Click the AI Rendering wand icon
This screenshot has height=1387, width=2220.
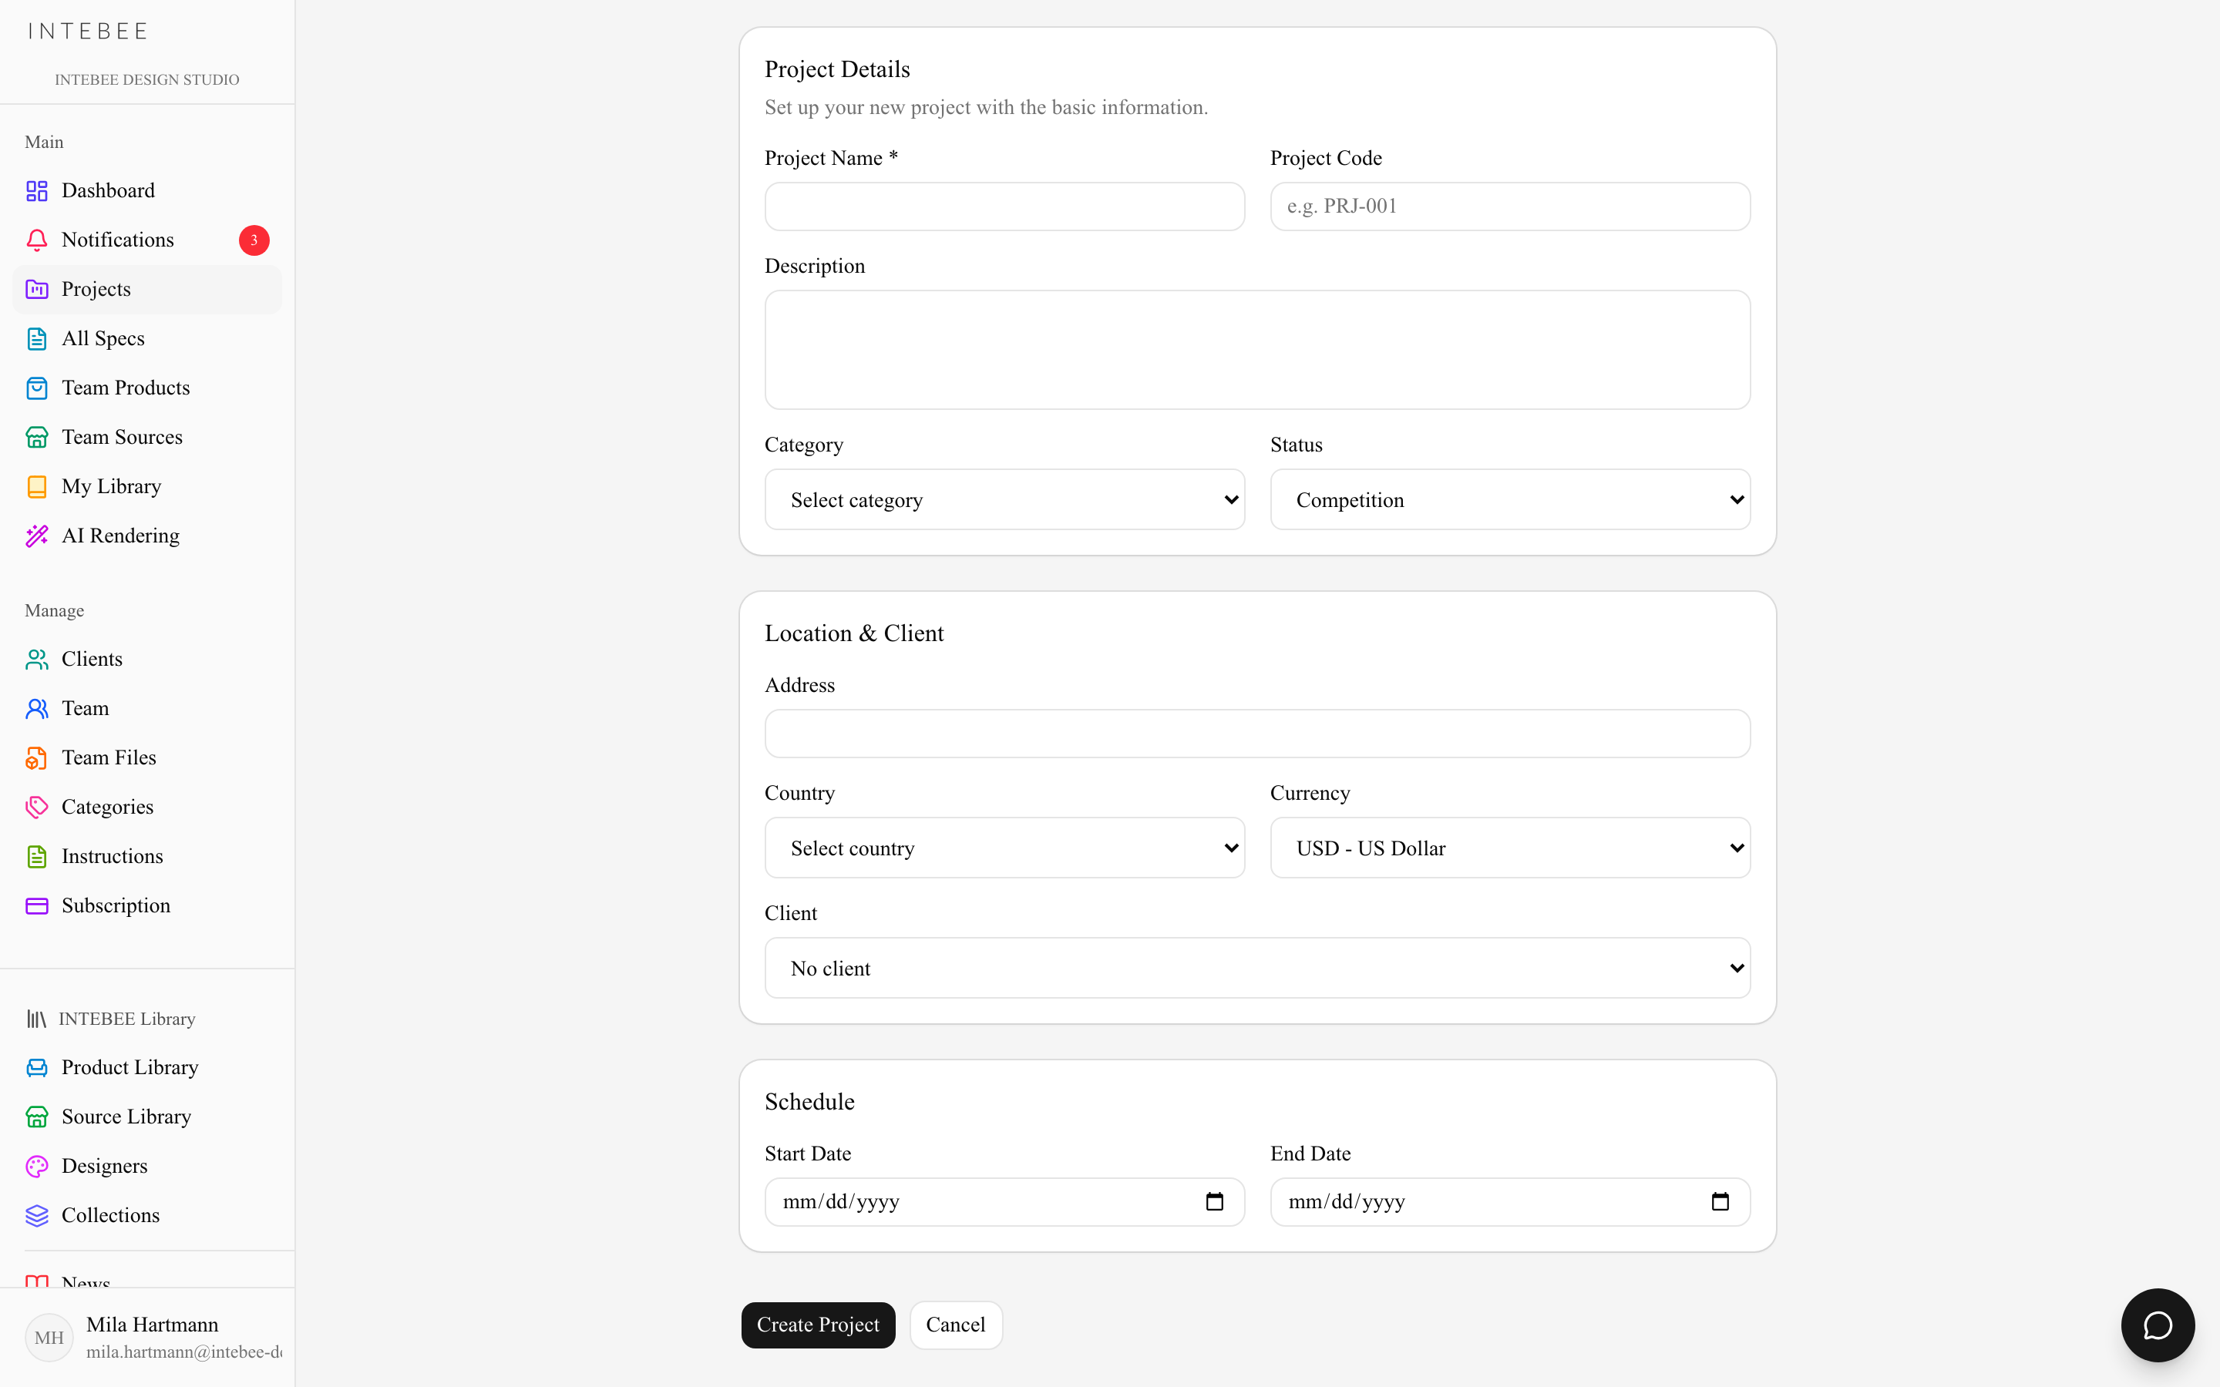click(x=37, y=536)
